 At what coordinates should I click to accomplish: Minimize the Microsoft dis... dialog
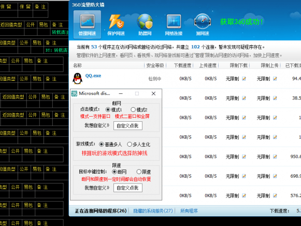coord(121,93)
